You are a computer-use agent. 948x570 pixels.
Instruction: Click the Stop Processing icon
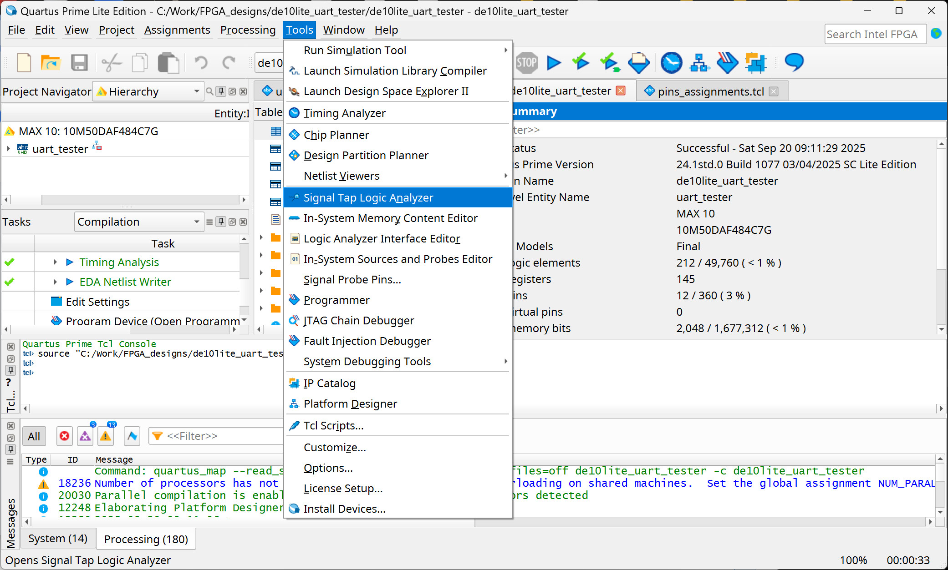pyautogui.click(x=527, y=63)
